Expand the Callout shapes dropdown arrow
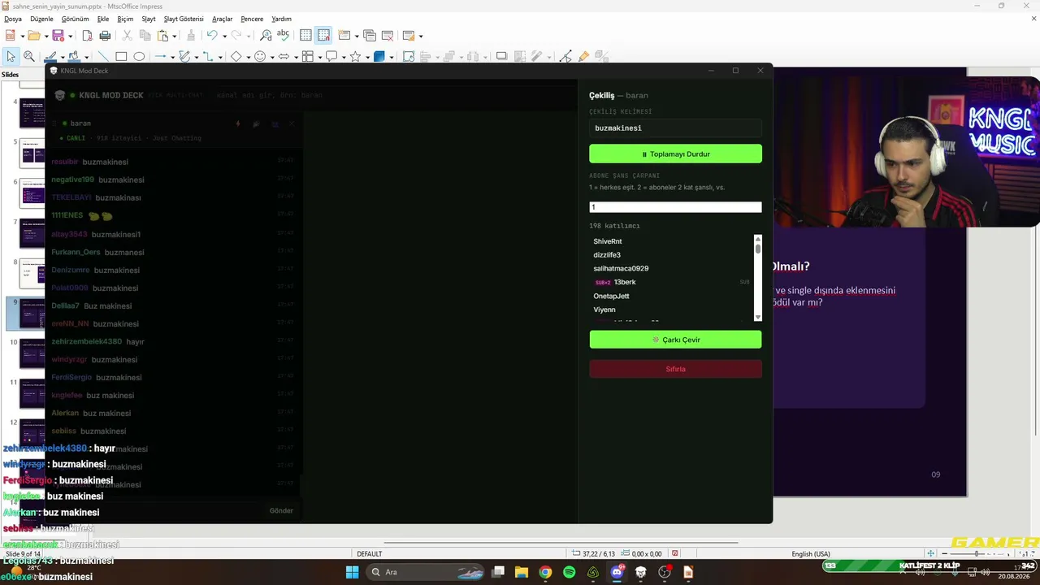The width and height of the screenshot is (1040, 585). (x=344, y=57)
